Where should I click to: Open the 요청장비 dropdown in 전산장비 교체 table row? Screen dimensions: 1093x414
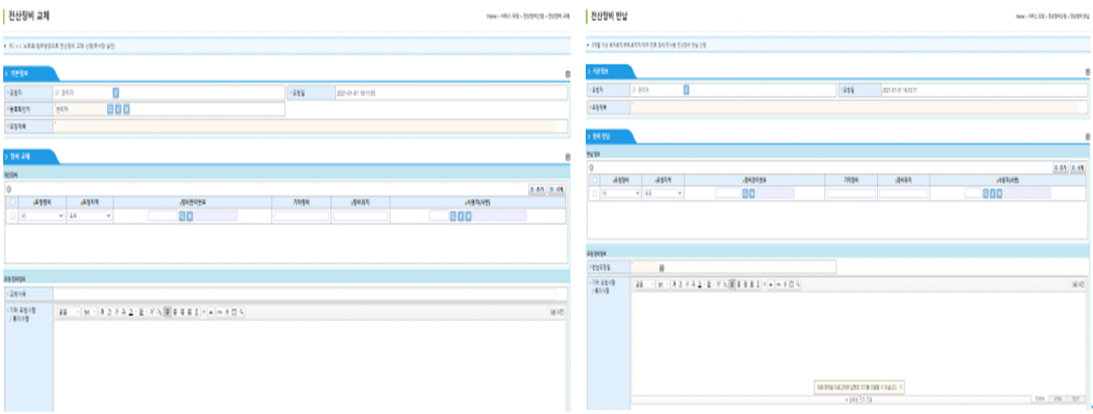click(42, 216)
